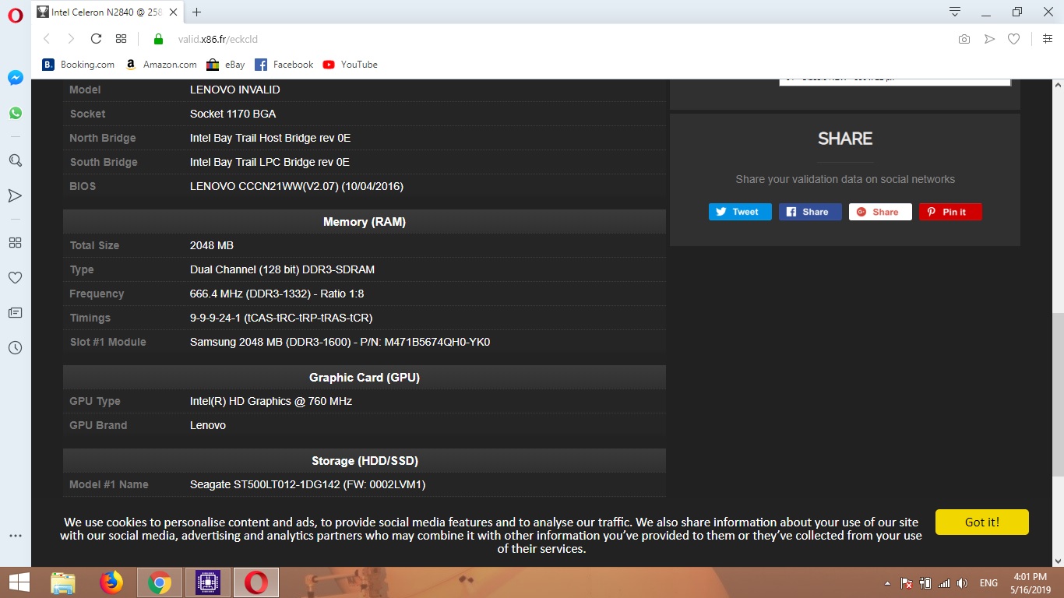This screenshot has height=598, width=1064.
Task: Click 'Intel Bay Trail Host Bridge rev 0E'
Action: click(x=270, y=138)
